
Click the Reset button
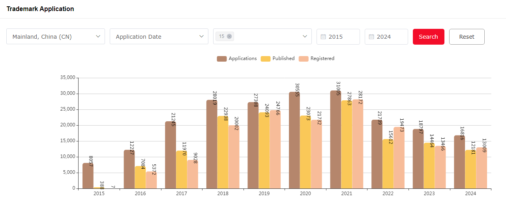tap(467, 37)
